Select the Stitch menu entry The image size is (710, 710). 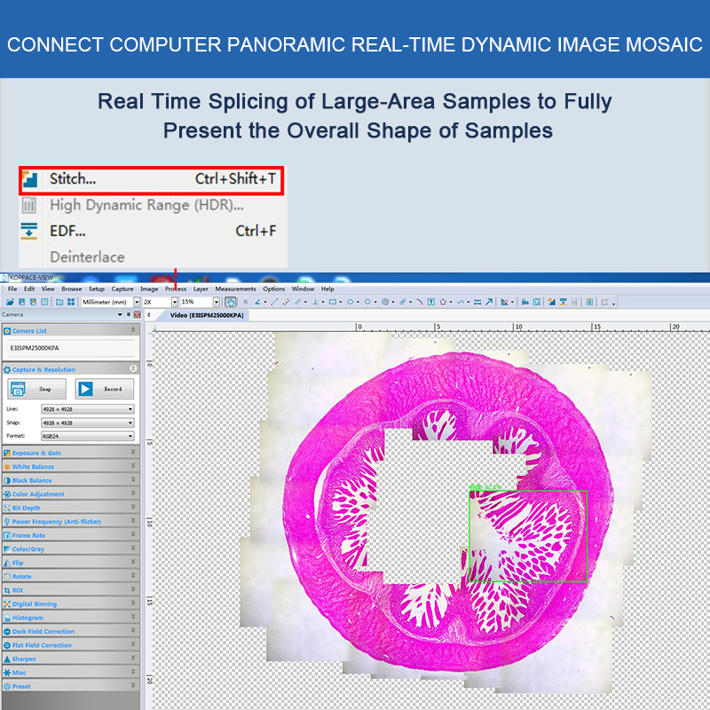pyautogui.click(x=151, y=178)
